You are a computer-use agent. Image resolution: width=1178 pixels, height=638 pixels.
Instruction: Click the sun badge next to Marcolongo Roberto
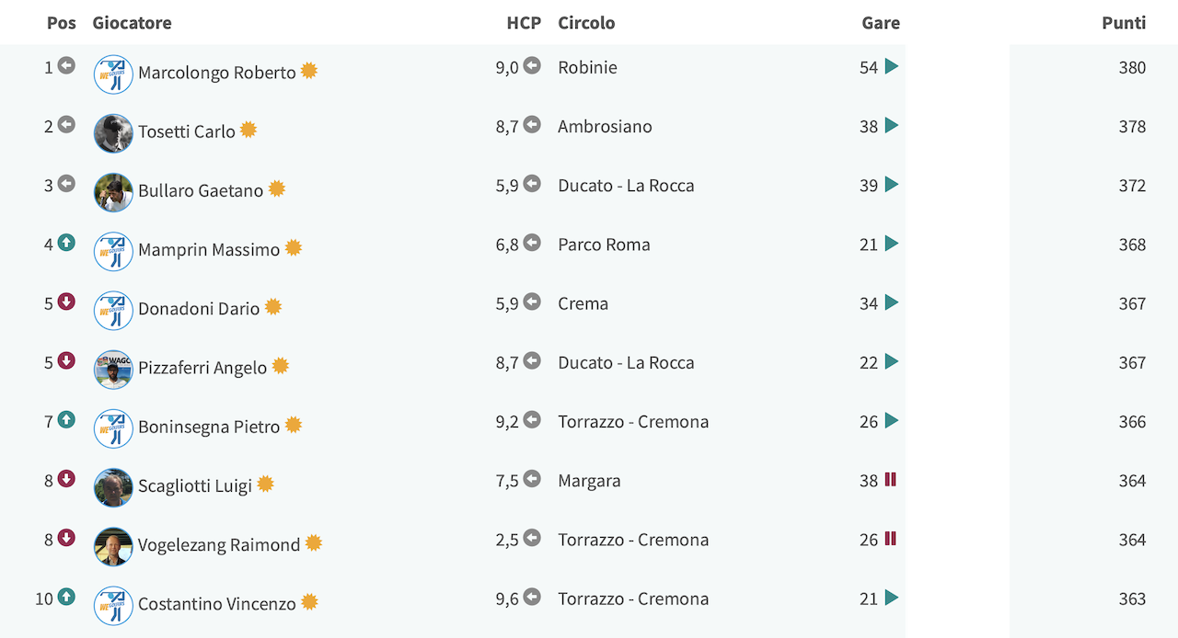click(309, 71)
